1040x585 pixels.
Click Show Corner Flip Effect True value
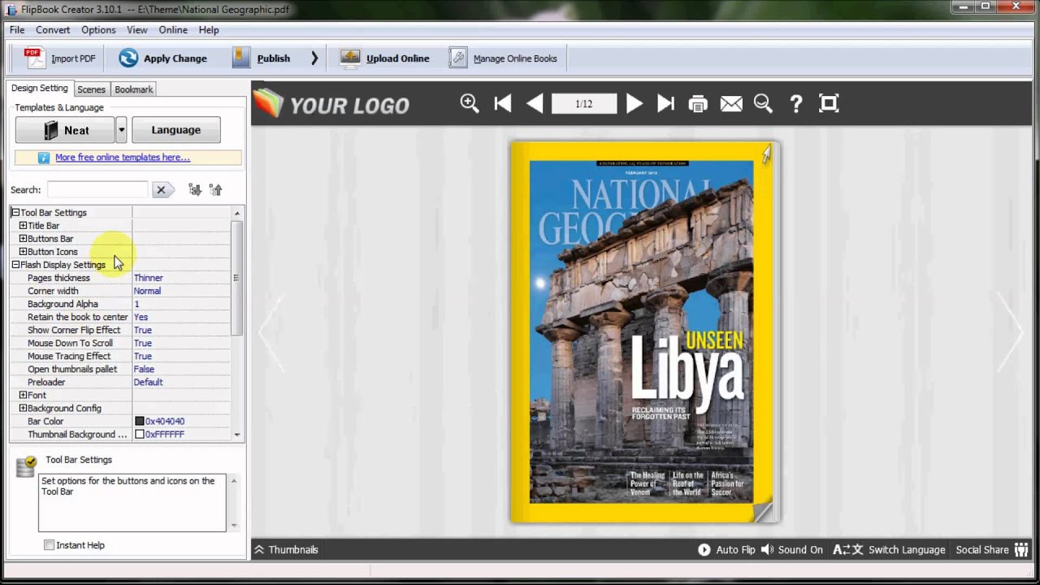point(142,330)
